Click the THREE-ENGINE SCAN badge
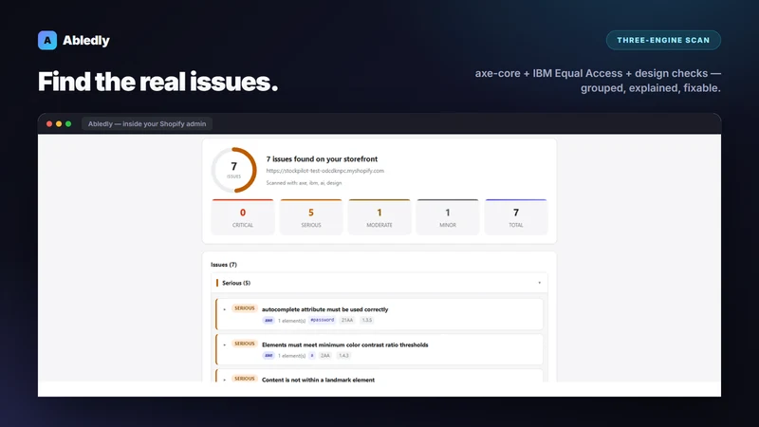 [663, 40]
